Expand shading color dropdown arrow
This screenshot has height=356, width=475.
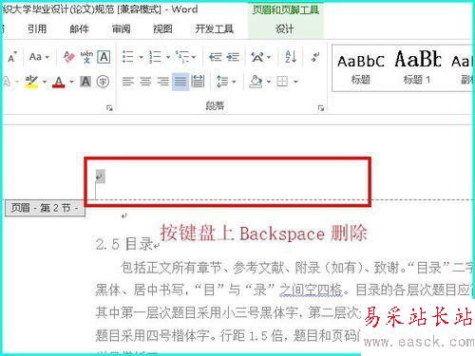tap(269, 82)
